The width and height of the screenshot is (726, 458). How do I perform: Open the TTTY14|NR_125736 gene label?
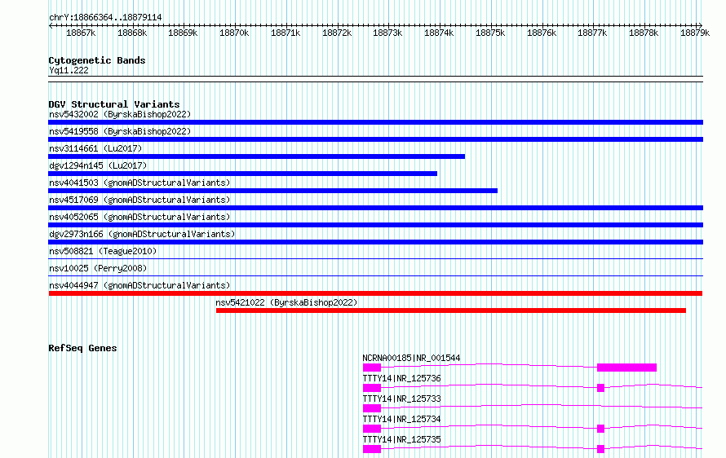401,378
